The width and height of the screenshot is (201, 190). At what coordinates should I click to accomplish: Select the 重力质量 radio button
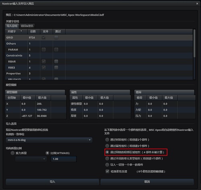[12, 153]
